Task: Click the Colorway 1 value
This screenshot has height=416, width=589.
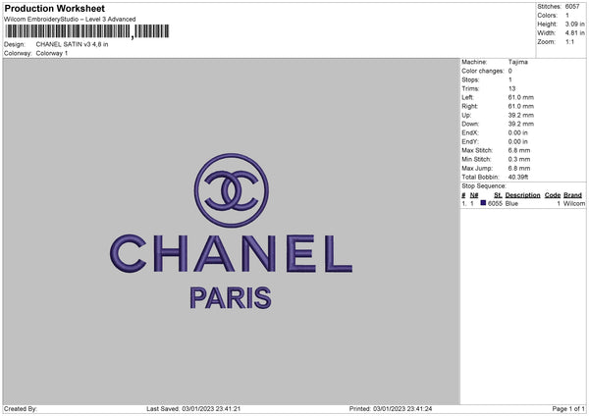Action: click(52, 53)
